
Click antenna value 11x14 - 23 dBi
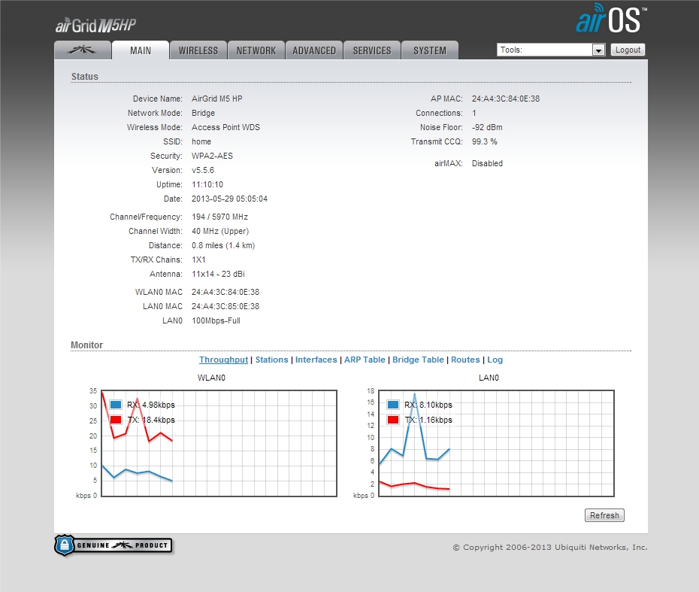tap(219, 274)
